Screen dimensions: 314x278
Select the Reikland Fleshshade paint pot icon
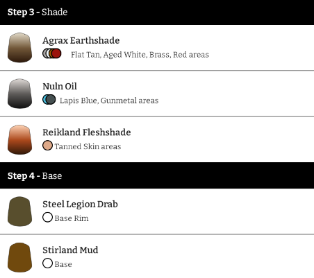(x=19, y=139)
